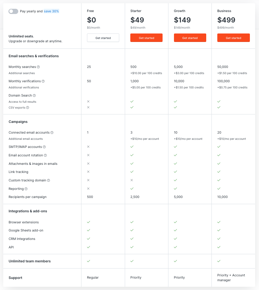Click the Email searches & verifications heading
Image resolution: width=259 pixels, height=290 pixels.
point(34,56)
